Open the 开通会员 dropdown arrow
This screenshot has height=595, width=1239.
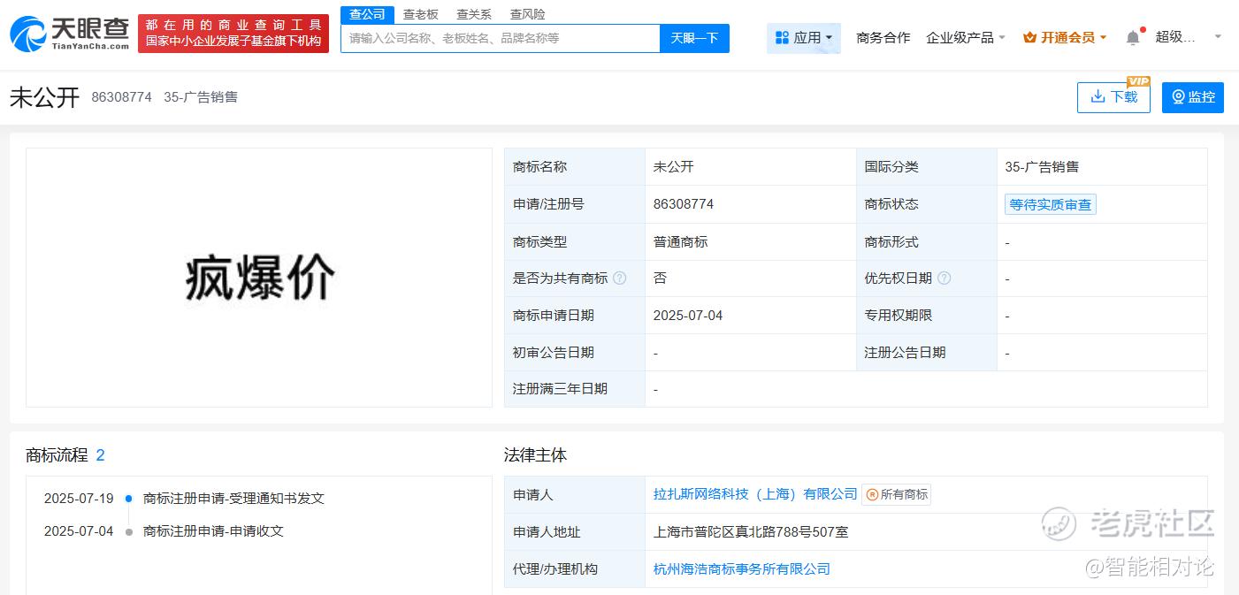point(1103,38)
